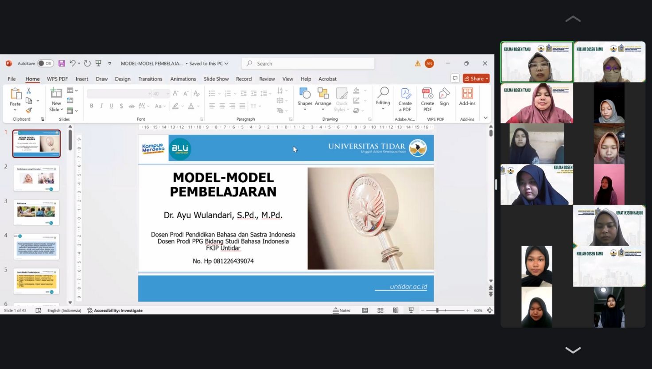
Task: Switch to the Slide Show tab
Action: click(216, 79)
